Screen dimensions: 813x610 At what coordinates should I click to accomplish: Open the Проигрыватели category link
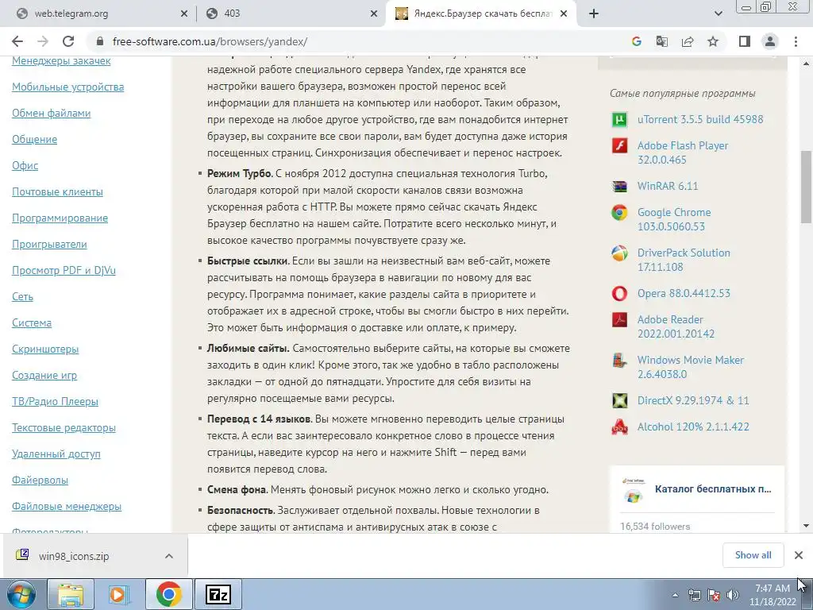(49, 245)
